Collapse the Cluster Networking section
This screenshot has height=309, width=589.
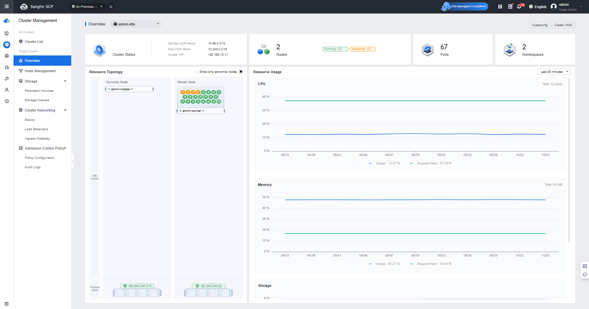65,110
